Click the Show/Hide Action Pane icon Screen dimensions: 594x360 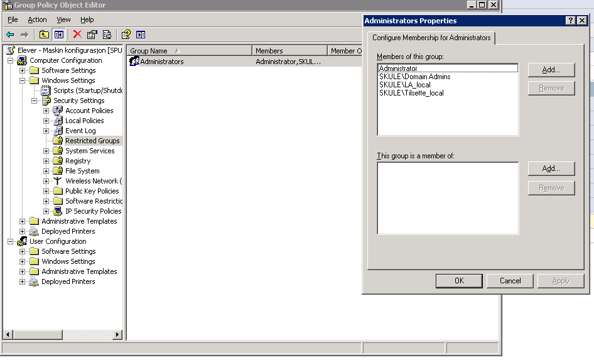pos(141,35)
